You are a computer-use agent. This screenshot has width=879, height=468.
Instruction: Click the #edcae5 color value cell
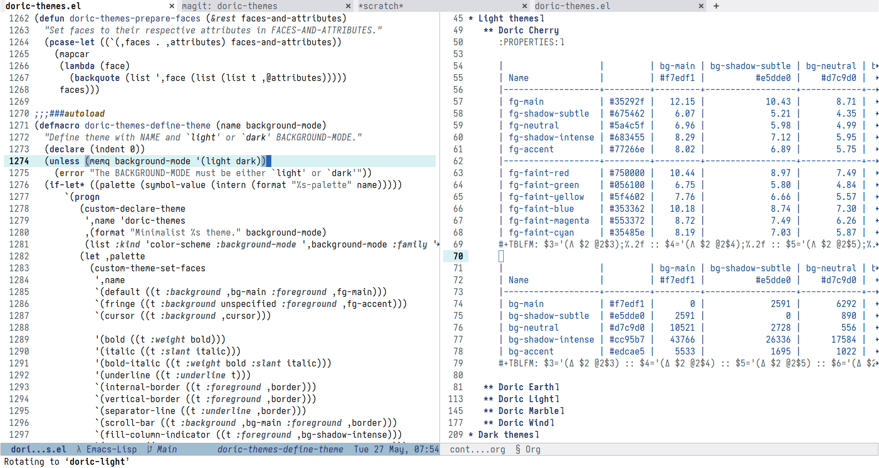point(626,351)
